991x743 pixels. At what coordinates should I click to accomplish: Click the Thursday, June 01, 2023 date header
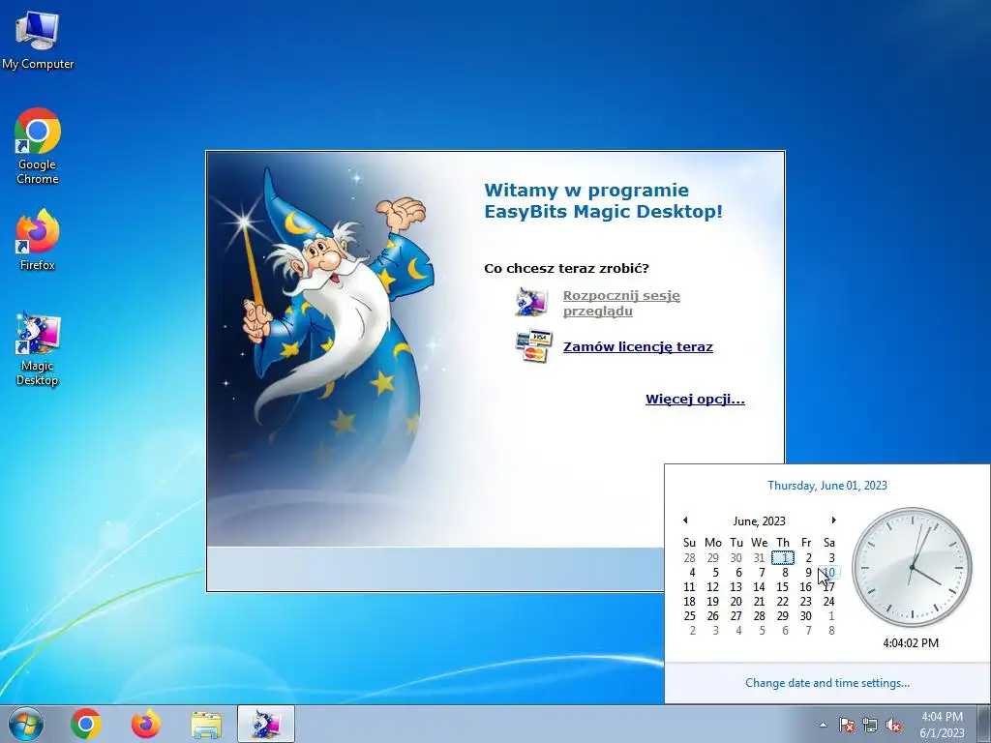pyautogui.click(x=827, y=486)
